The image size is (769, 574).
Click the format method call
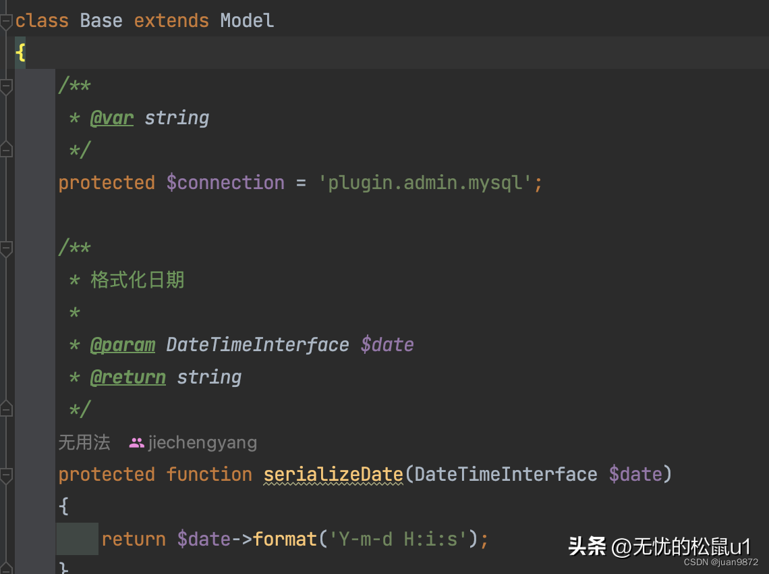point(285,539)
